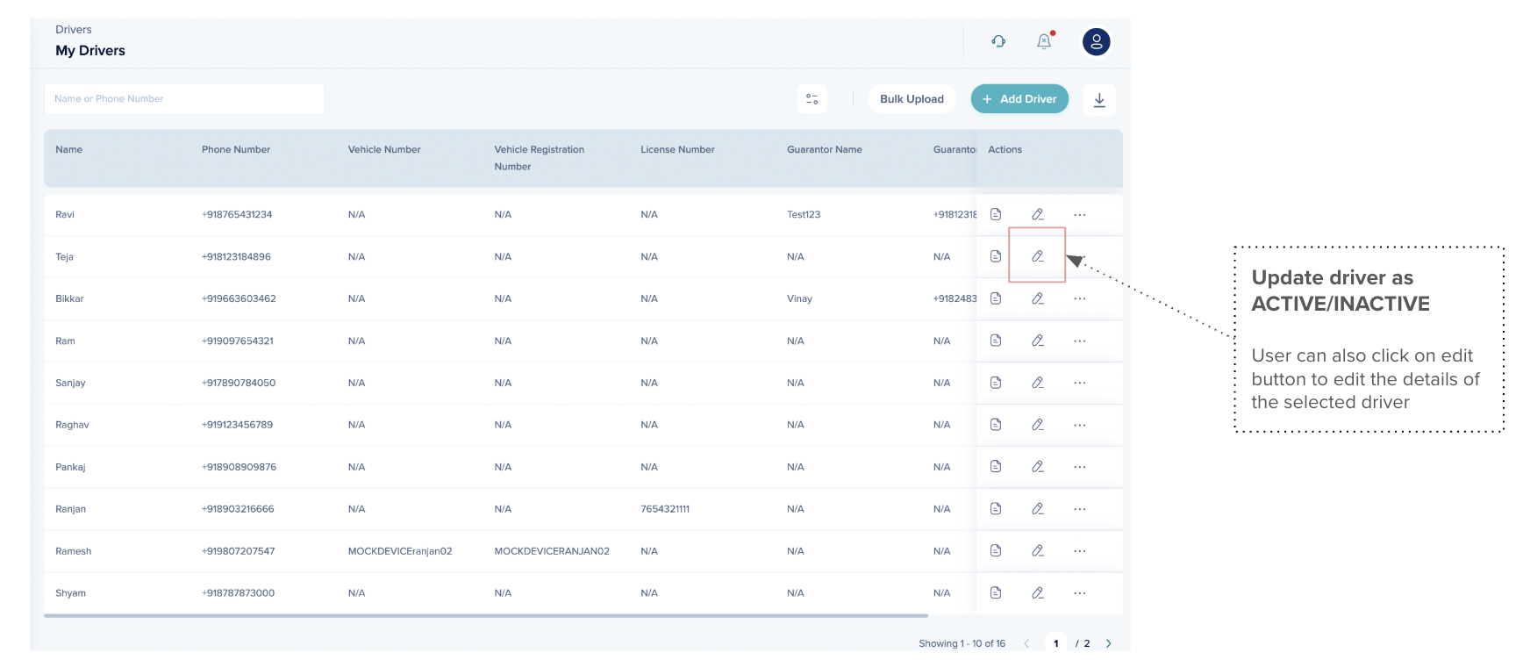Edit driver Teja pencil icon
Image resolution: width=1523 pixels, height=660 pixels.
(x=1038, y=256)
